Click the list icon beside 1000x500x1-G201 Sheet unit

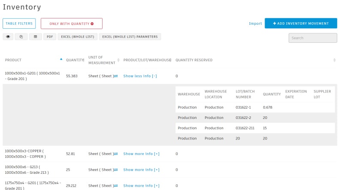point(116,76)
